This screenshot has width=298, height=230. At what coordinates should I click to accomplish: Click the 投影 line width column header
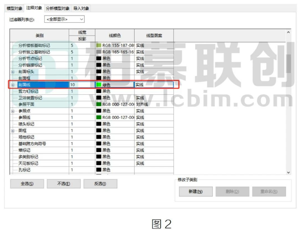pos(82,39)
